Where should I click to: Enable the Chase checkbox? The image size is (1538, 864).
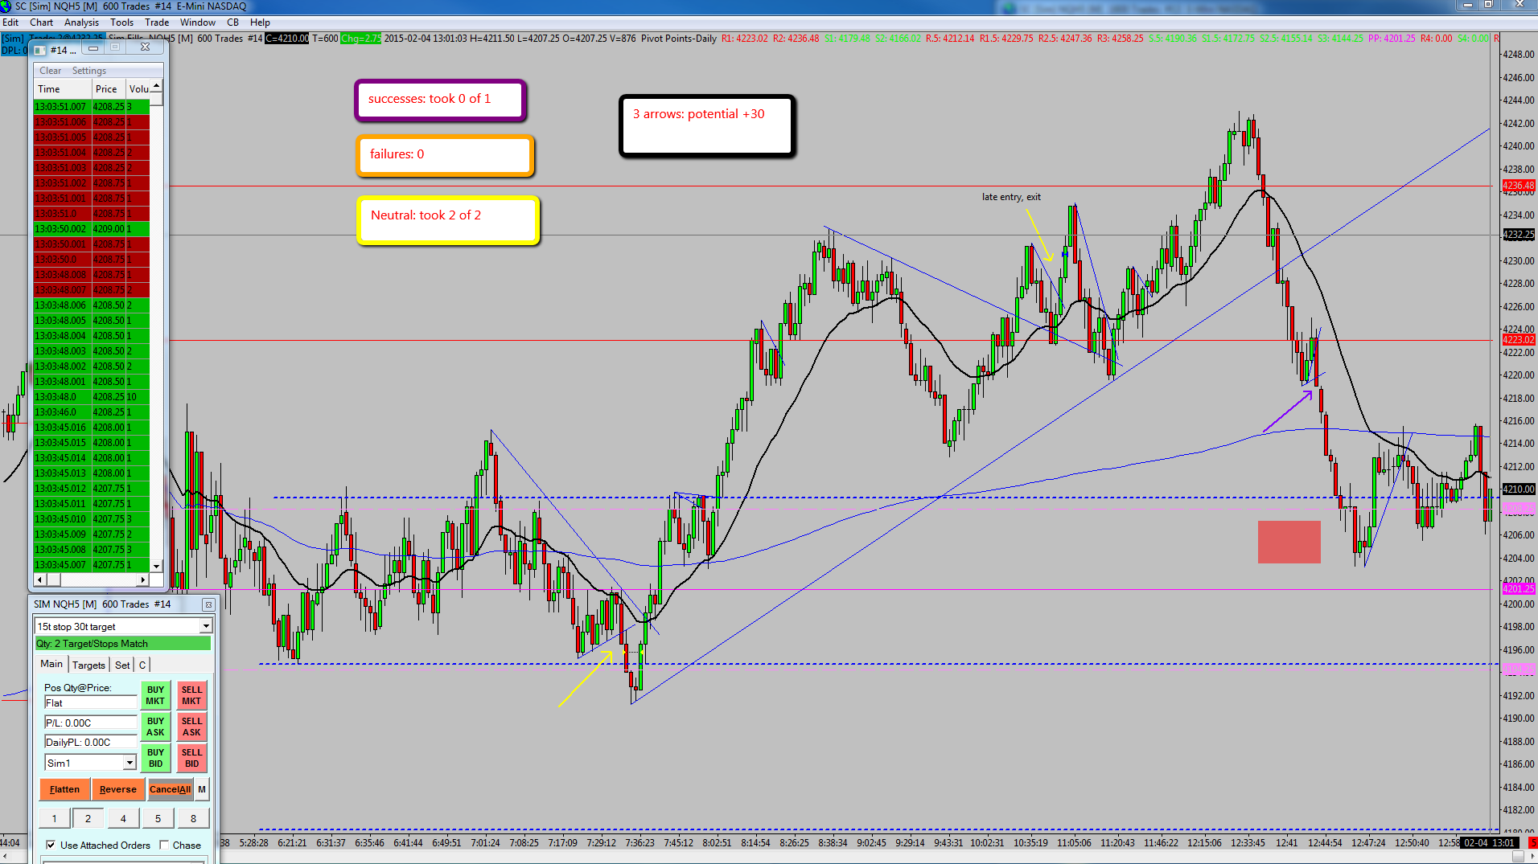164,845
